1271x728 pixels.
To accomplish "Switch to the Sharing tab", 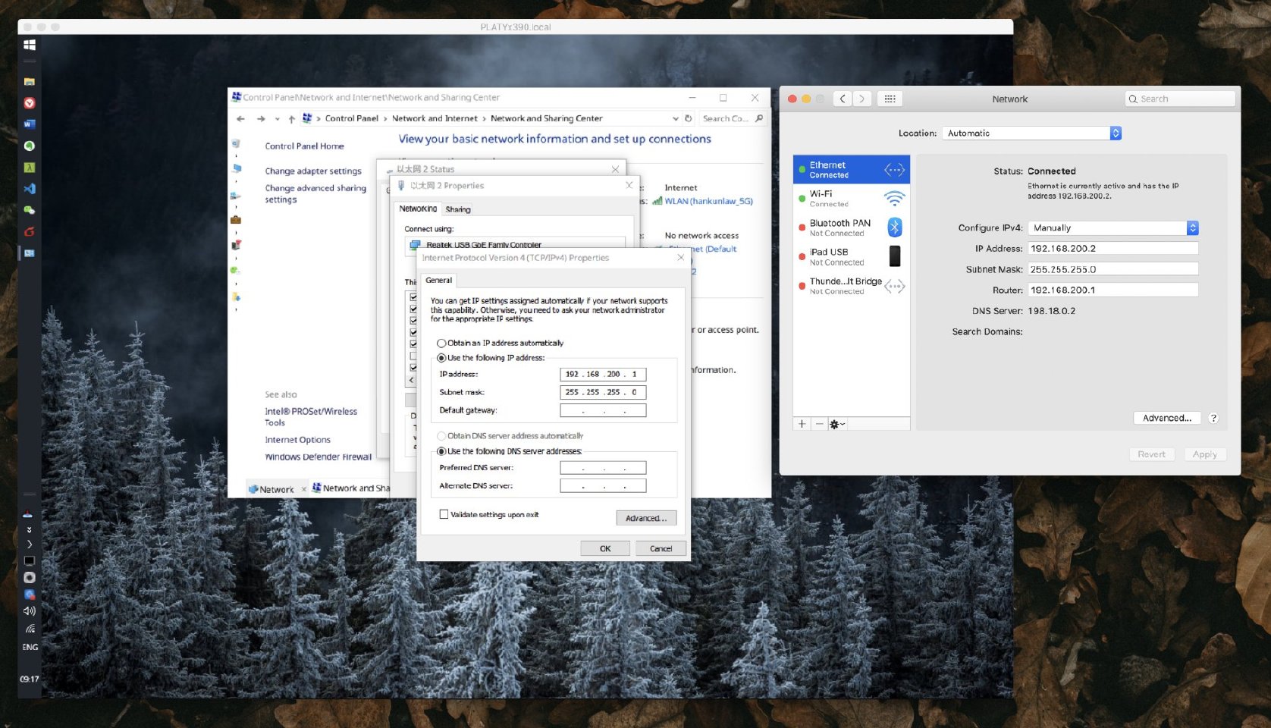I will (x=457, y=209).
